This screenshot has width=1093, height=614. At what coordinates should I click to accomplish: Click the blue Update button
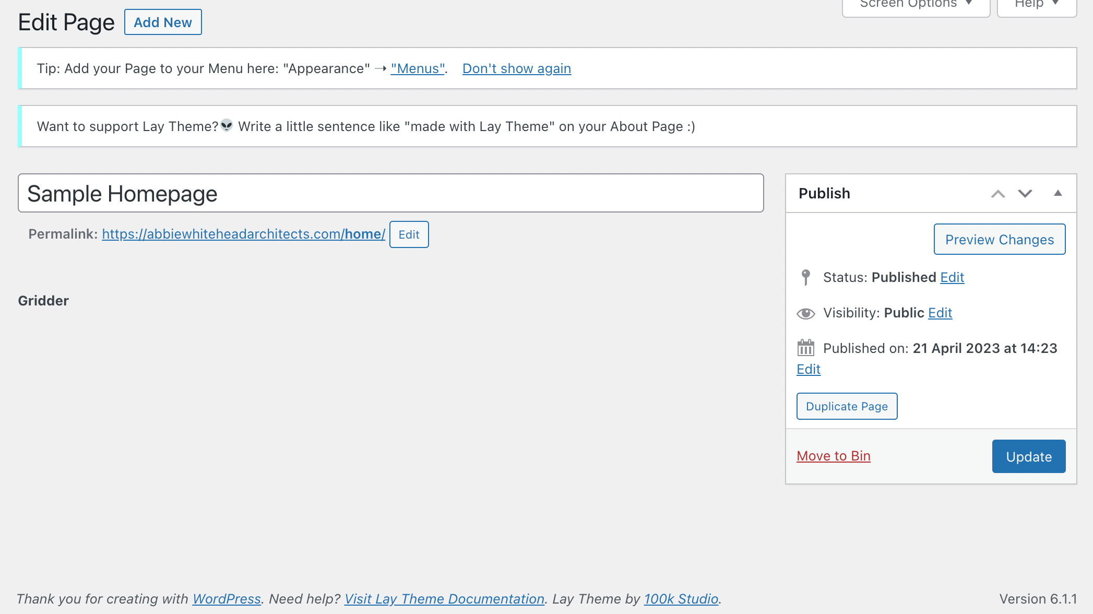click(x=1028, y=456)
